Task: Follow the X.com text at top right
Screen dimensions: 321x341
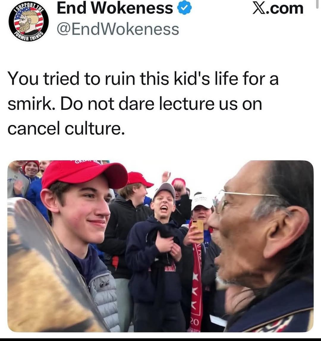Action: pyautogui.click(x=278, y=9)
